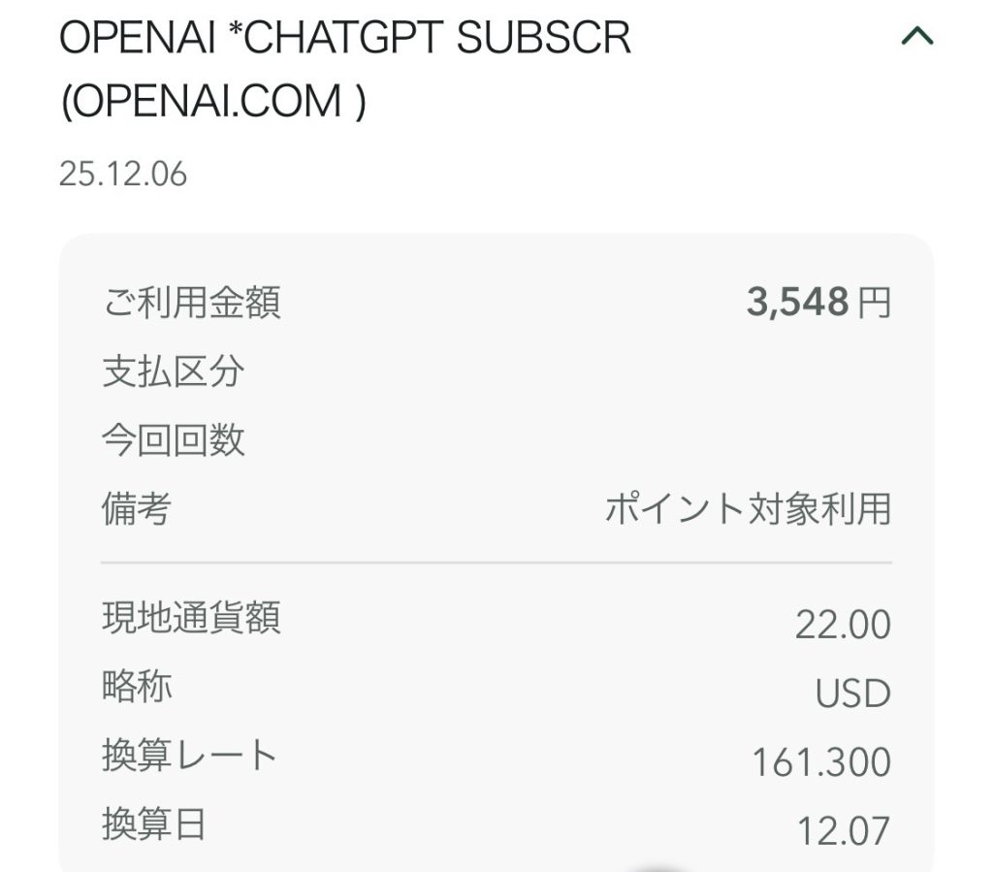993x872 pixels.
Task: Click the divider line below 備考
Action: (x=496, y=563)
